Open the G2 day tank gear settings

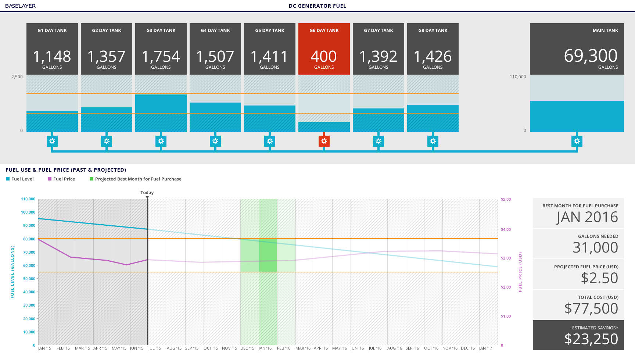[107, 141]
